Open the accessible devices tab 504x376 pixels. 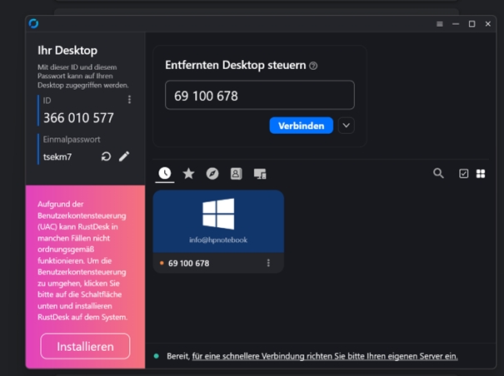click(260, 174)
